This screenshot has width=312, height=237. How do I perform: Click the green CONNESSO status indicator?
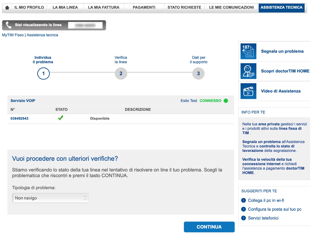coord(226,101)
